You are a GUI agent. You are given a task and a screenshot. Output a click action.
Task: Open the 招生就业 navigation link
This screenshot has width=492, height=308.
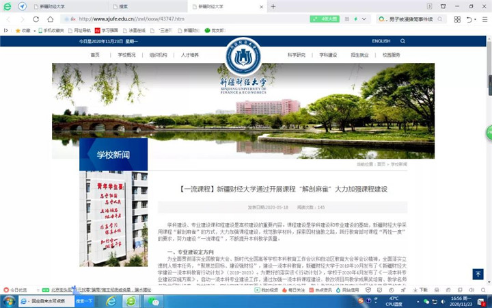(359, 55)
